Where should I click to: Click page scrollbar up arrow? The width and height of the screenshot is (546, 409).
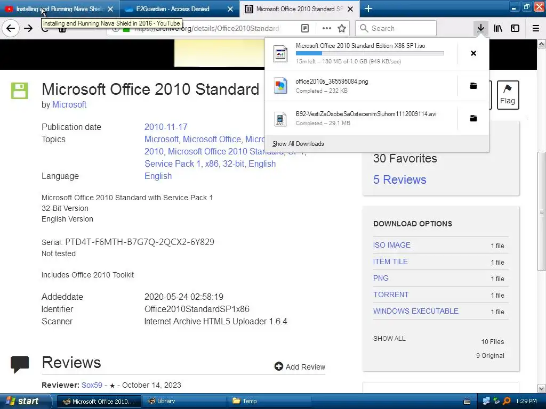pos(542,44)
